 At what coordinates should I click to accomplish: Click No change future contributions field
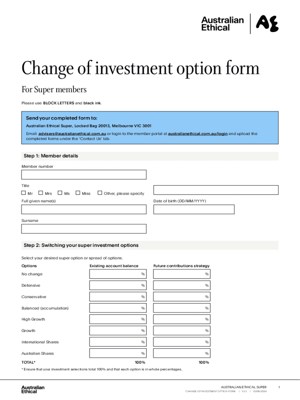coord(182,274)
